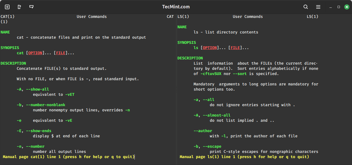Focus the cat(1) manual page status line

tap(69, 157)
